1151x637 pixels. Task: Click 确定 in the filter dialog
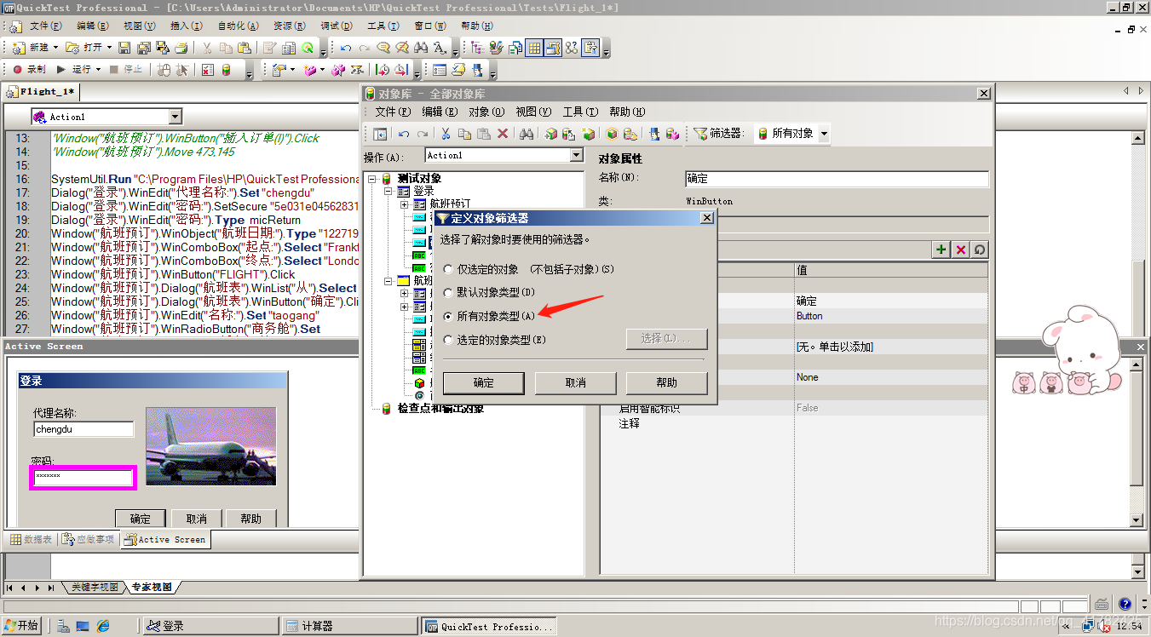tap(484, 383)
